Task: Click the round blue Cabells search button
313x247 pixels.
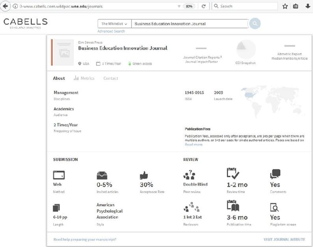Action: [x=255, y=23]
